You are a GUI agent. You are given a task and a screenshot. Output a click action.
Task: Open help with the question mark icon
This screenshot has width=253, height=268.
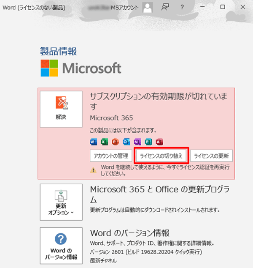click(182, 7)
